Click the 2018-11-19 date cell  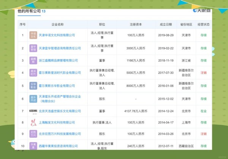[166, 60]
